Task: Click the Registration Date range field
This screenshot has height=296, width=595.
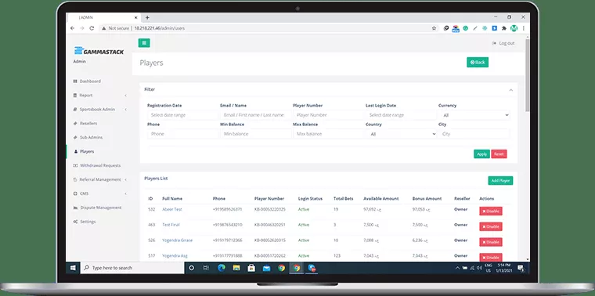Action: (x=182, y=115)
